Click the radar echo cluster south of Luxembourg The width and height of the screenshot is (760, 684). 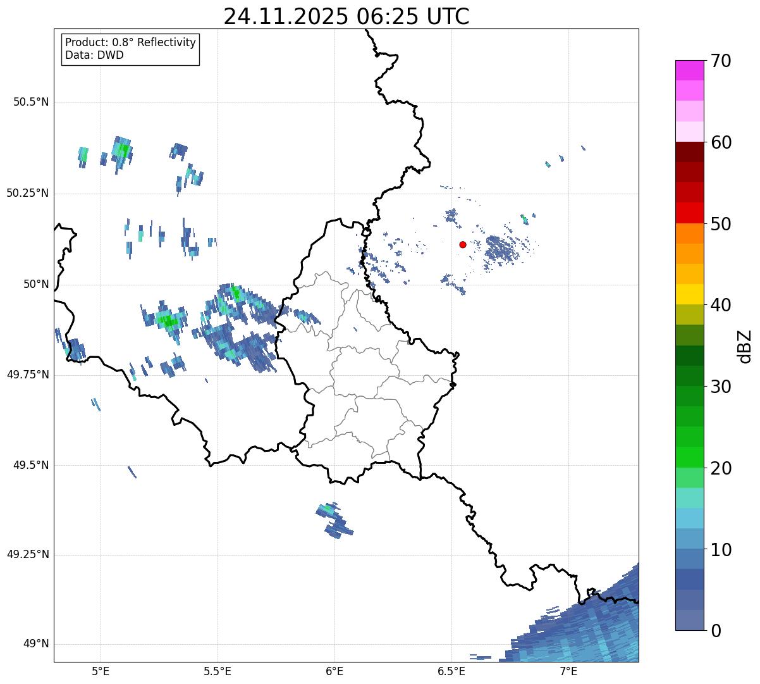tap(334, 520)
